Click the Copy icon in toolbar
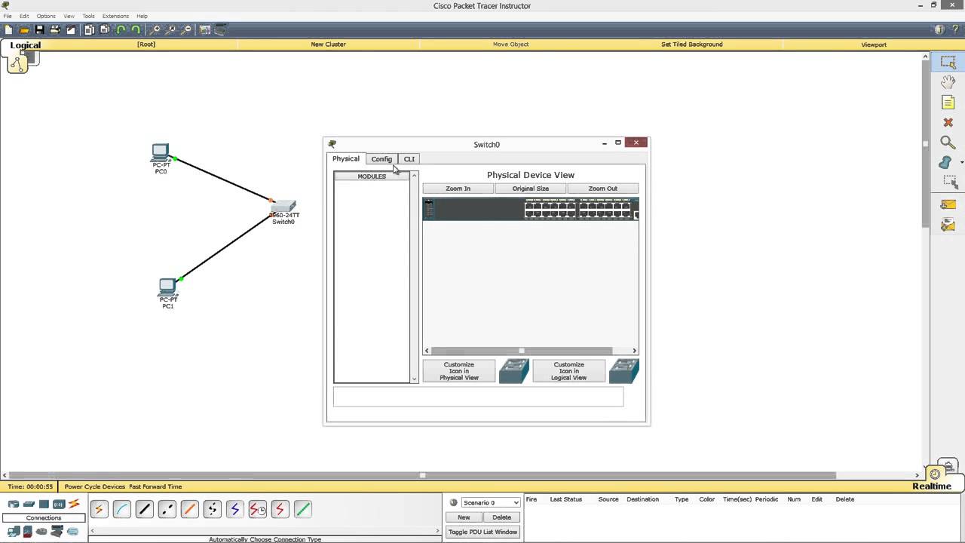Image resolution: width=965 pixels, height=543 pixels. tap(89, 30)
